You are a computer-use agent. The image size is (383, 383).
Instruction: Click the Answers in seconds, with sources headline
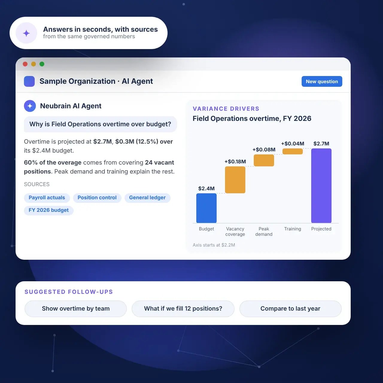pos(100,29)
